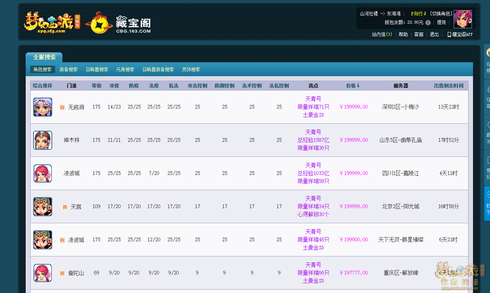490x293 pixels.
Task: Sort by 综合排序 column header
Action: click(x=43, y=86)
